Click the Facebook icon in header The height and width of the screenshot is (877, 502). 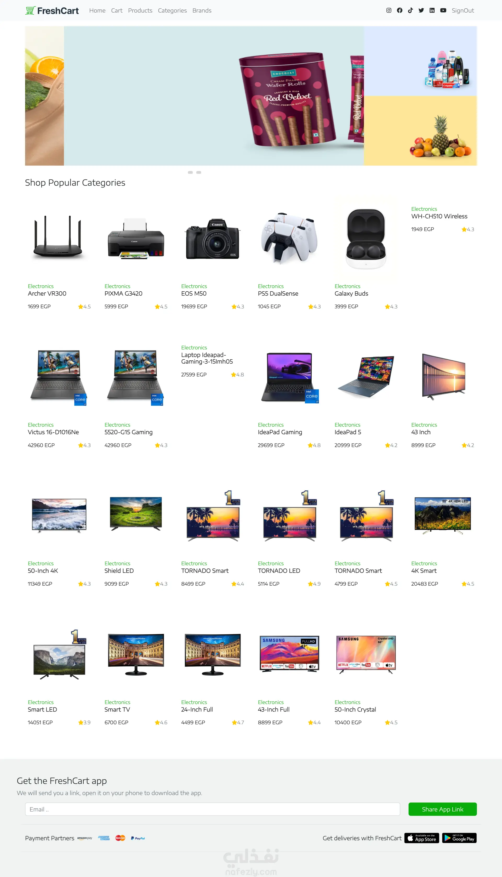pyautogui.click(x=400, y=10)
